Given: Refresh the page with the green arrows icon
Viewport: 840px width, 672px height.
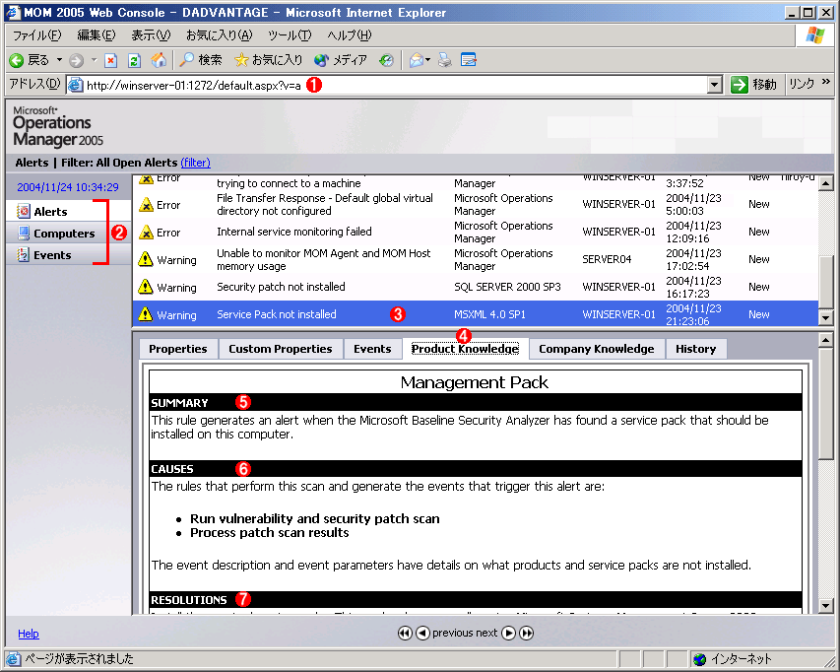Looking at the screenshot, I should click(134, 60).
